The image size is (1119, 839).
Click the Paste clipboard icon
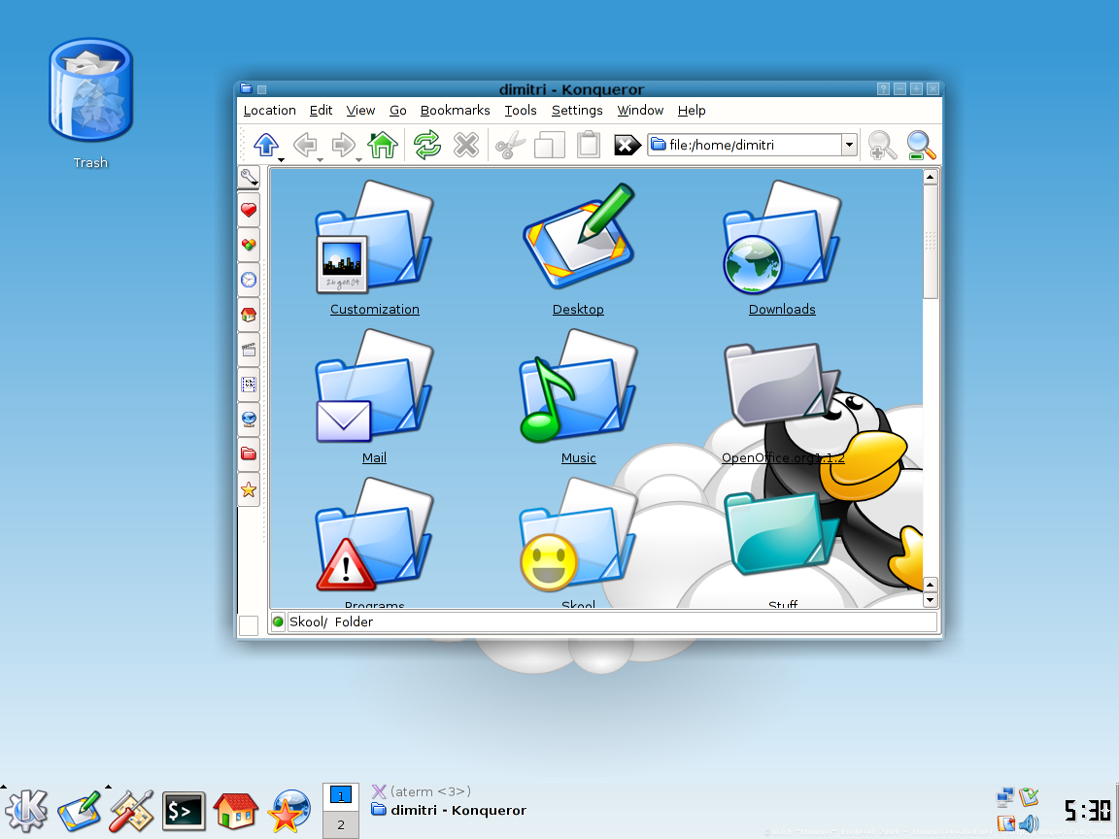click(x=588, y=144)
